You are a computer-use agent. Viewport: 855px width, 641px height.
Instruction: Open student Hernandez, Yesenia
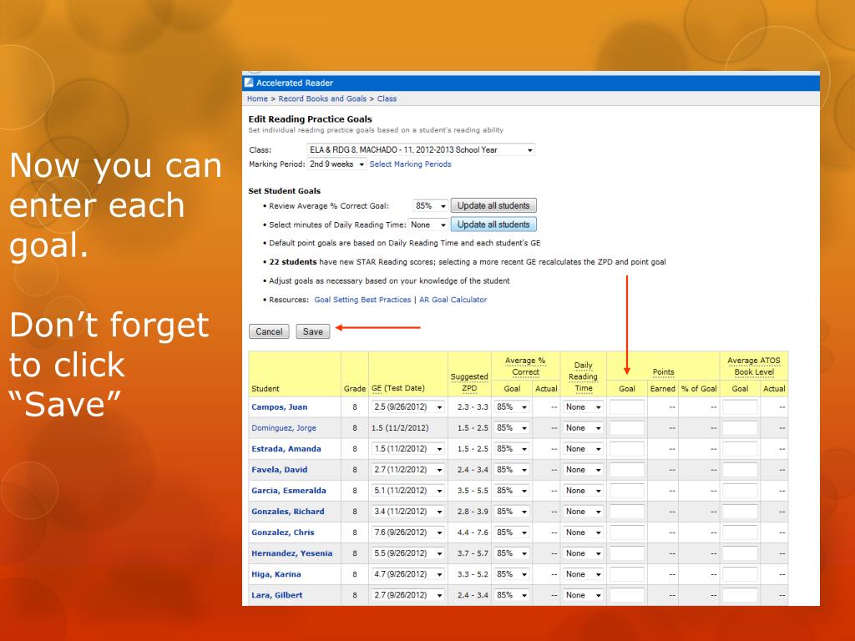pyautogui.click(x=291, y=553)
